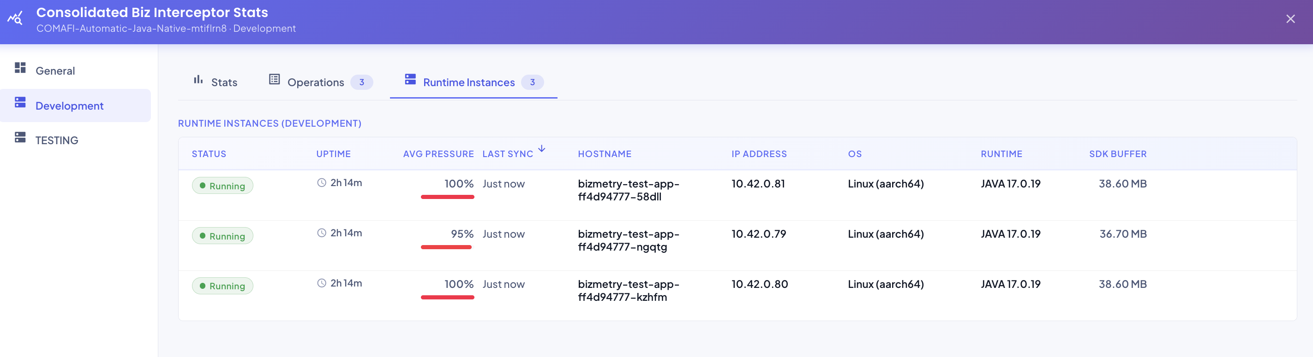
Task: Close the Consolidated Biz Interceptor Stats dialog
Action: [1290, 19]
